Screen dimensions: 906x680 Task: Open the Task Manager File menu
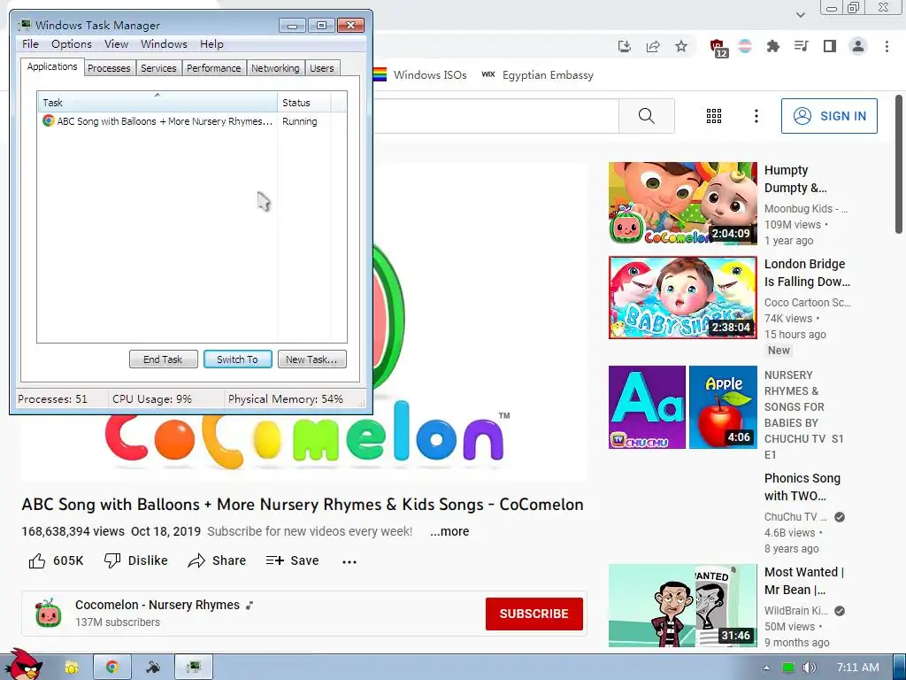(31, 44)
